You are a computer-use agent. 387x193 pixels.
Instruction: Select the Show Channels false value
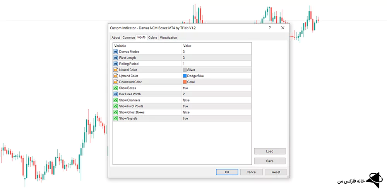(x=186, y=100)
